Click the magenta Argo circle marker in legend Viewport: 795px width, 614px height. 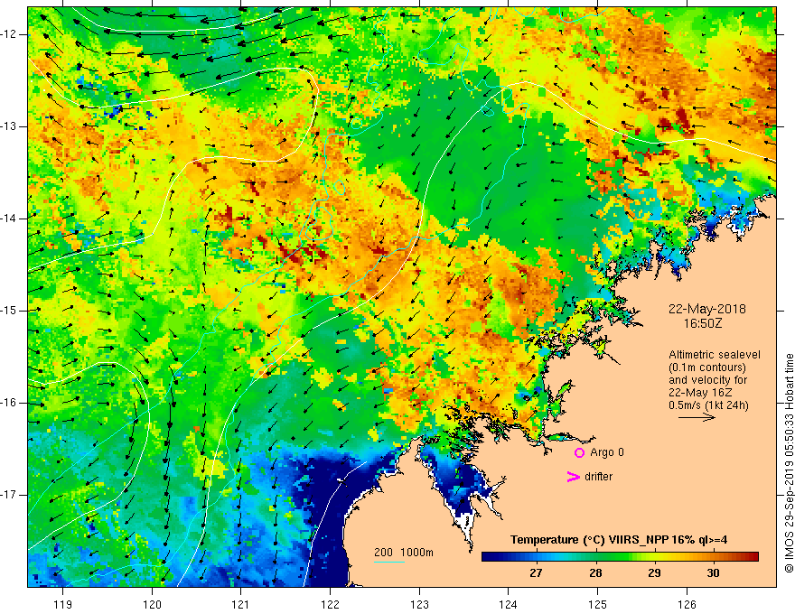pos(579,452)
